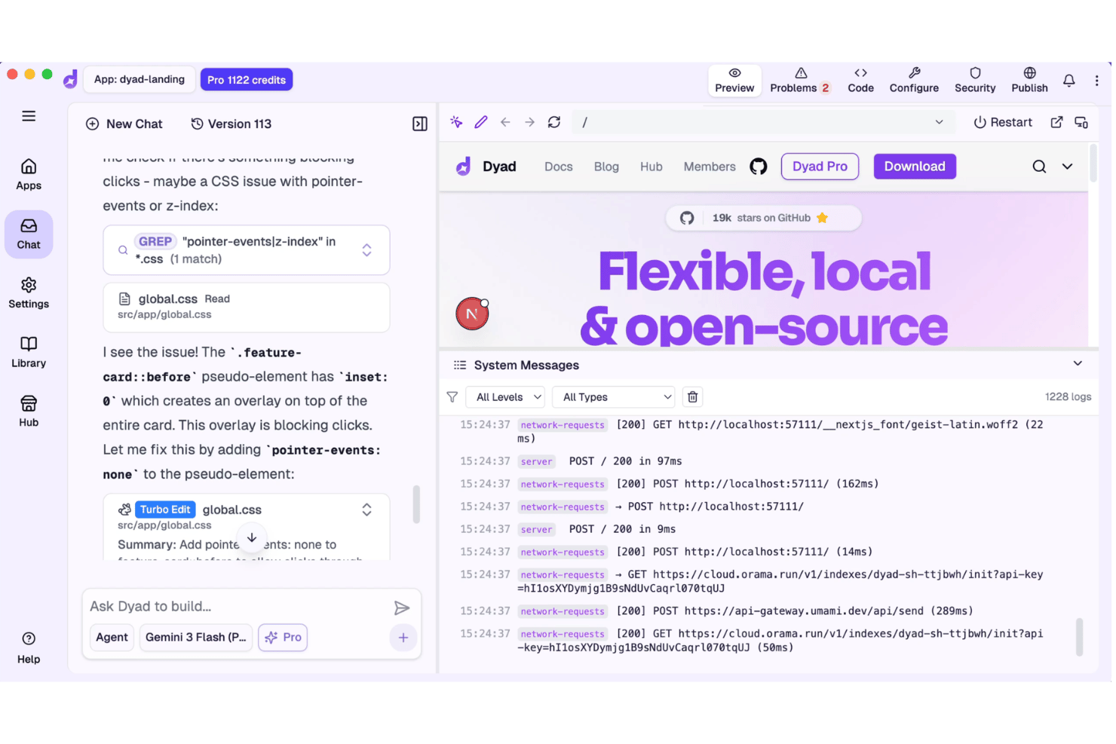Screen dimensions: 1116x744
Task: Refresh the preview page
Action: click(x=554, y=122)
